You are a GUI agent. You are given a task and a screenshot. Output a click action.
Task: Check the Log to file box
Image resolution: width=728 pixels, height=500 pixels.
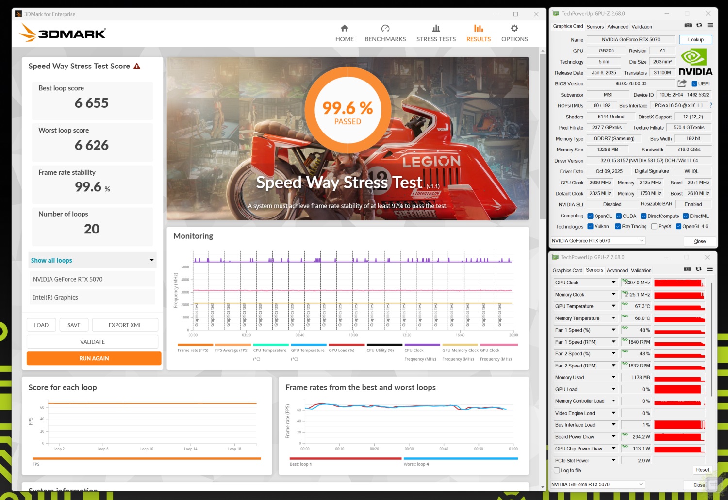pyautogui.click(x=557, y=470)
